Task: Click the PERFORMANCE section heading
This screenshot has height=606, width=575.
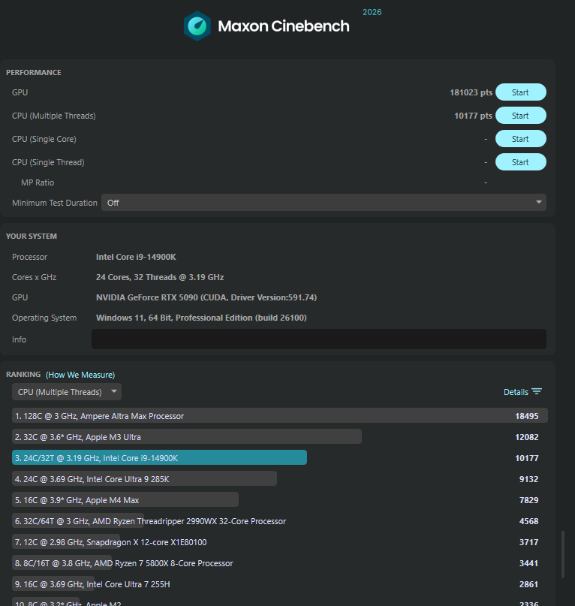Action: tap(34, 73)
